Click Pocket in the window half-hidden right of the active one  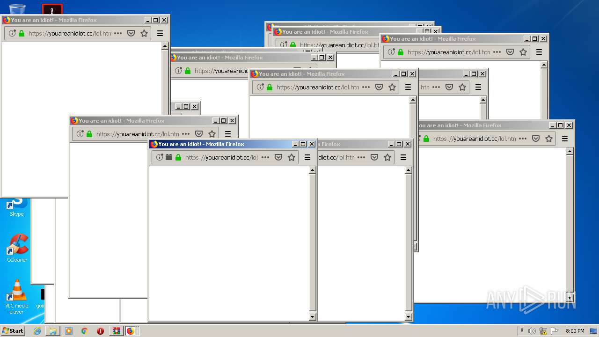click(x=374, y=157)
